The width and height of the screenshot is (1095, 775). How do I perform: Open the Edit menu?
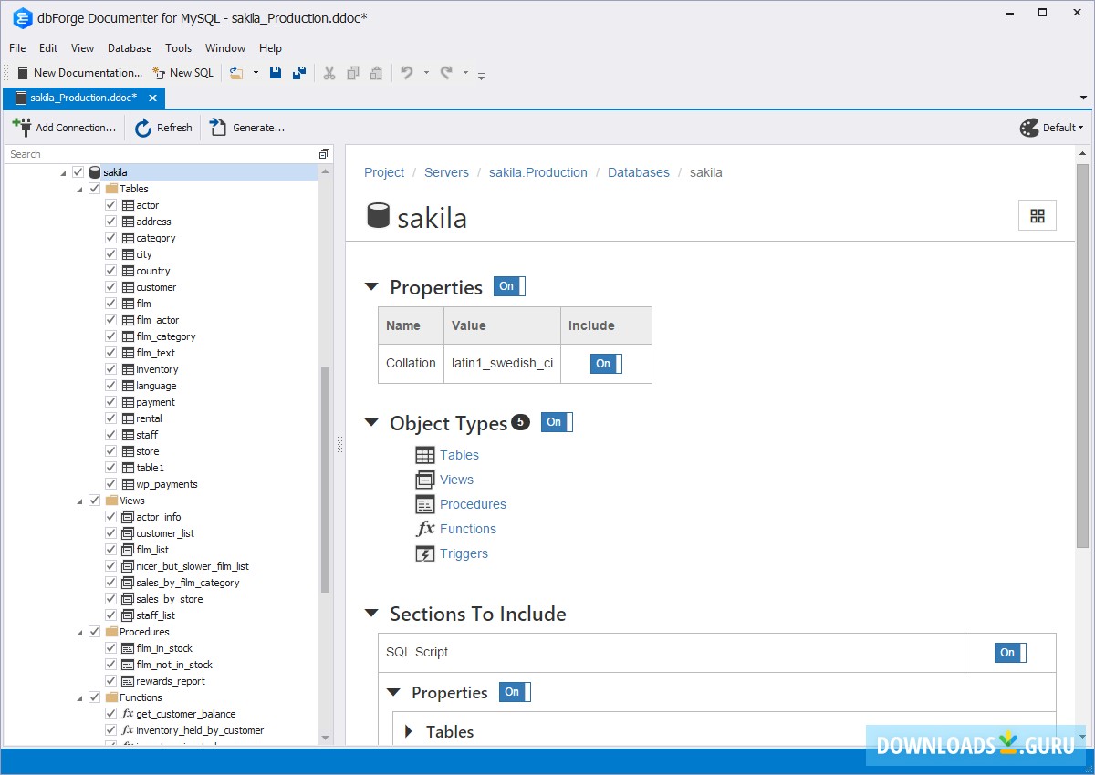point(48,48)
